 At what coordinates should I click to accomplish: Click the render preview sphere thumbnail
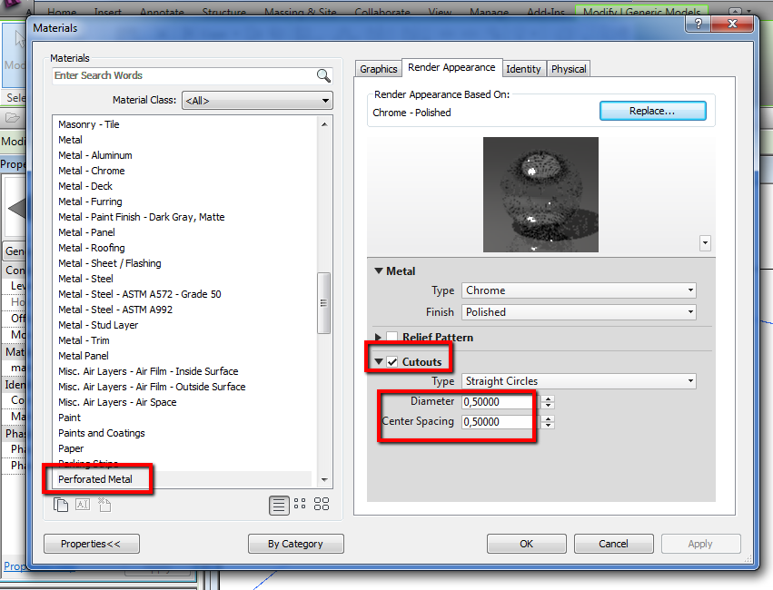[x=540, y=194]
